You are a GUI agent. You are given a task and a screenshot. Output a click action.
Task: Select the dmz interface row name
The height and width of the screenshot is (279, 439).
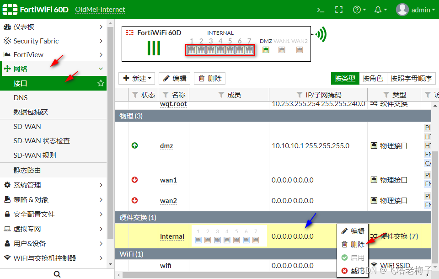[x=166, y=146]
